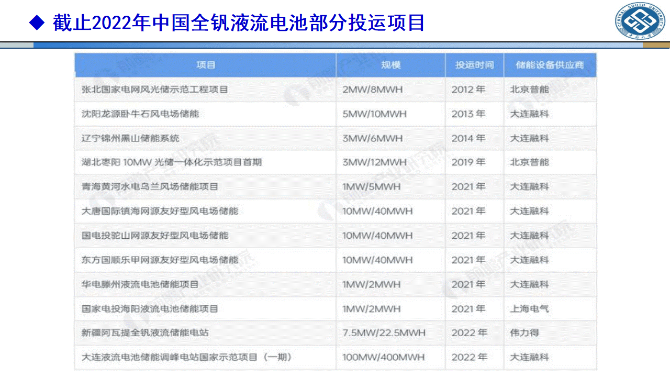
Task: Click the 100MW/400MWH capacity cell
Action: click(385, 358)
